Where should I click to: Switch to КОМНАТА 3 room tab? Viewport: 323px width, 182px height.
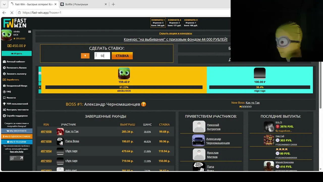pyautogui.click(x=191, y=22)
